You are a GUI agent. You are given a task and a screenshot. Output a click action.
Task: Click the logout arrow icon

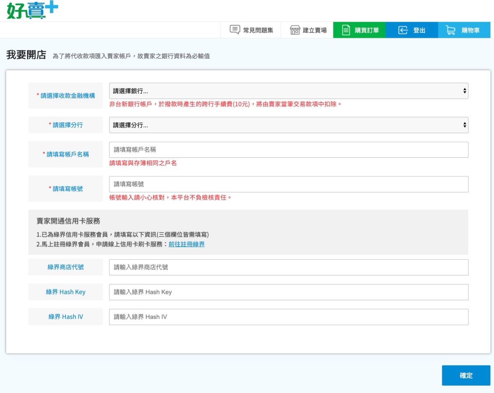(x=403, y=30)
